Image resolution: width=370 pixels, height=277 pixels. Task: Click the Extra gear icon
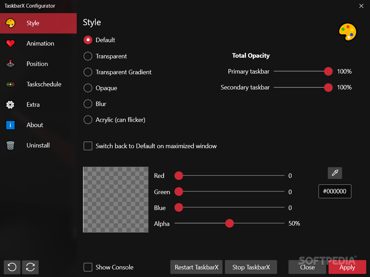(10, 105)
